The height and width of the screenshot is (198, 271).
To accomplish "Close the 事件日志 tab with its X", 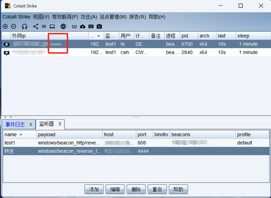I will click(31, 124).
